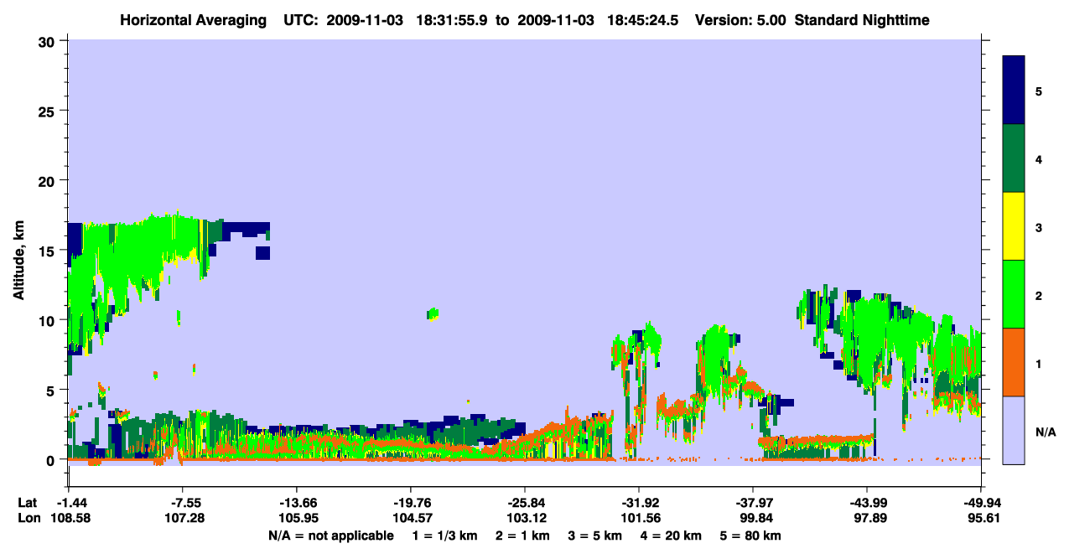The height and width of the screenshot is (559, 1090).
Task: Click the bright green colorbar segment labeled 2
Action: click(1014, 294)
